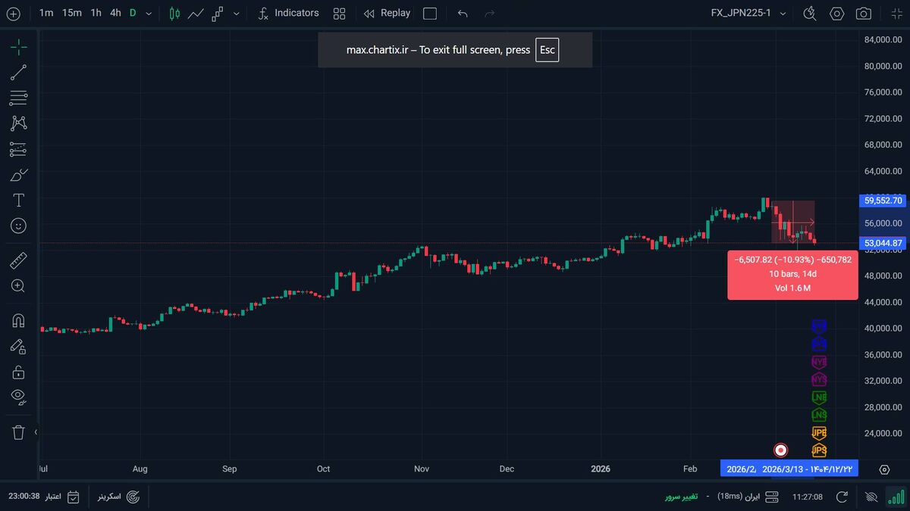Select the ruler measure tool

pyautogui.click(x=19, y=261)
